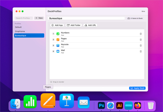Open Safari in the Dock

(x=111, y=105)
